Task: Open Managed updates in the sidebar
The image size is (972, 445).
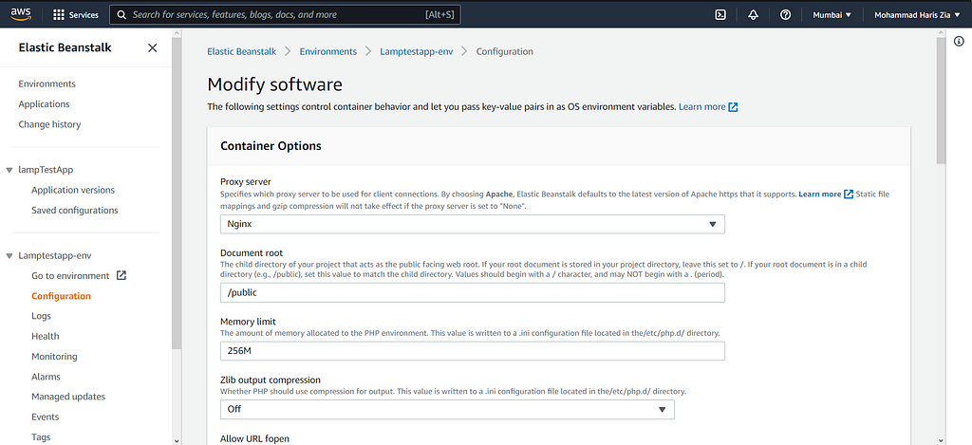Action: point(68,396)
